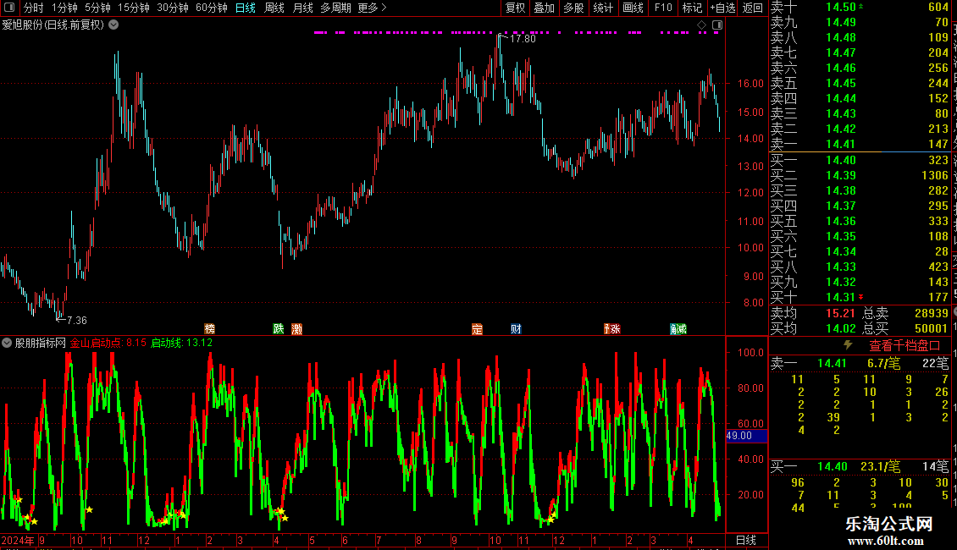The image size is (957, 550).
Task: Click the 标记 mark button
Action: coord(692,8)
